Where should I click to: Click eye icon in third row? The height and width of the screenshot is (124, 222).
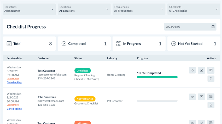coord(192,122)
